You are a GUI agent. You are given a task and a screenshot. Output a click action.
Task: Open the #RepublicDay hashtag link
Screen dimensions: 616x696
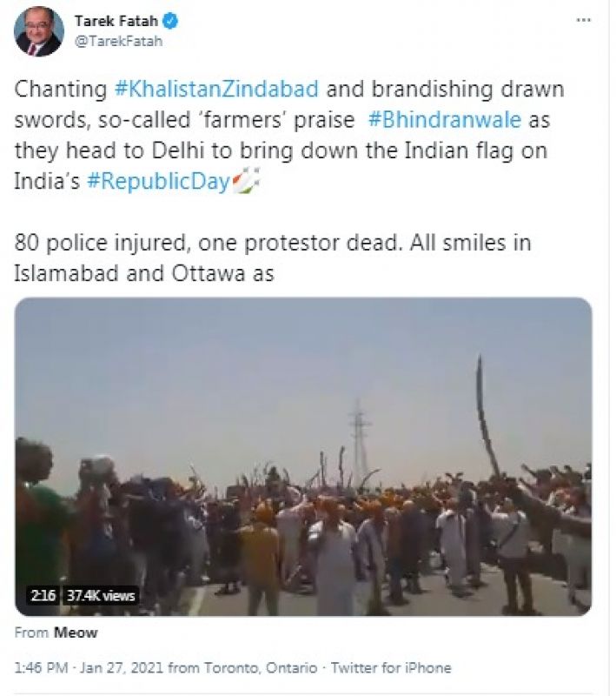[x=158, y=182]
